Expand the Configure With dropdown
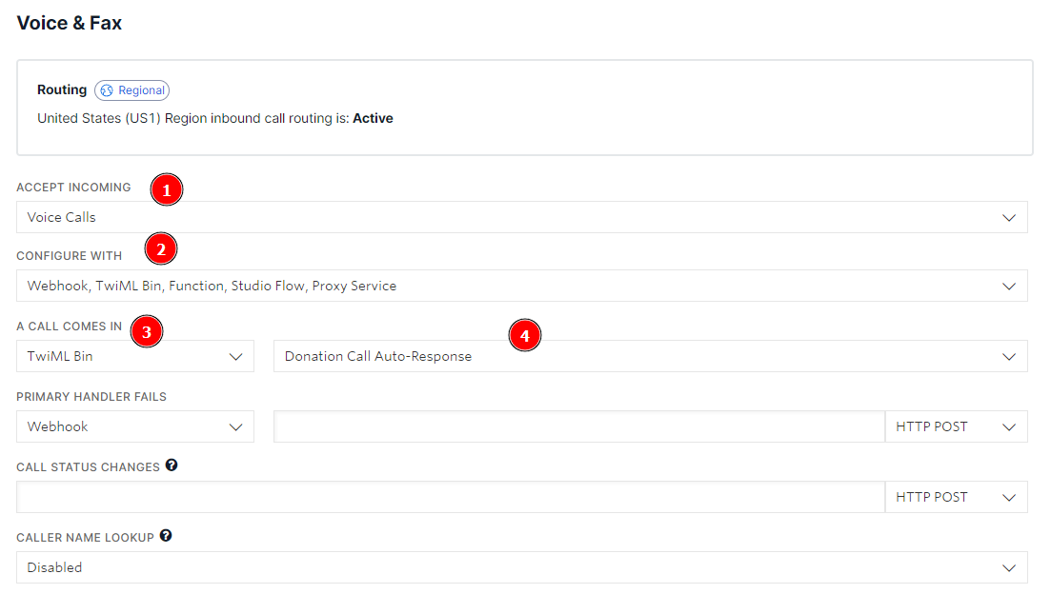 point(521,286)
